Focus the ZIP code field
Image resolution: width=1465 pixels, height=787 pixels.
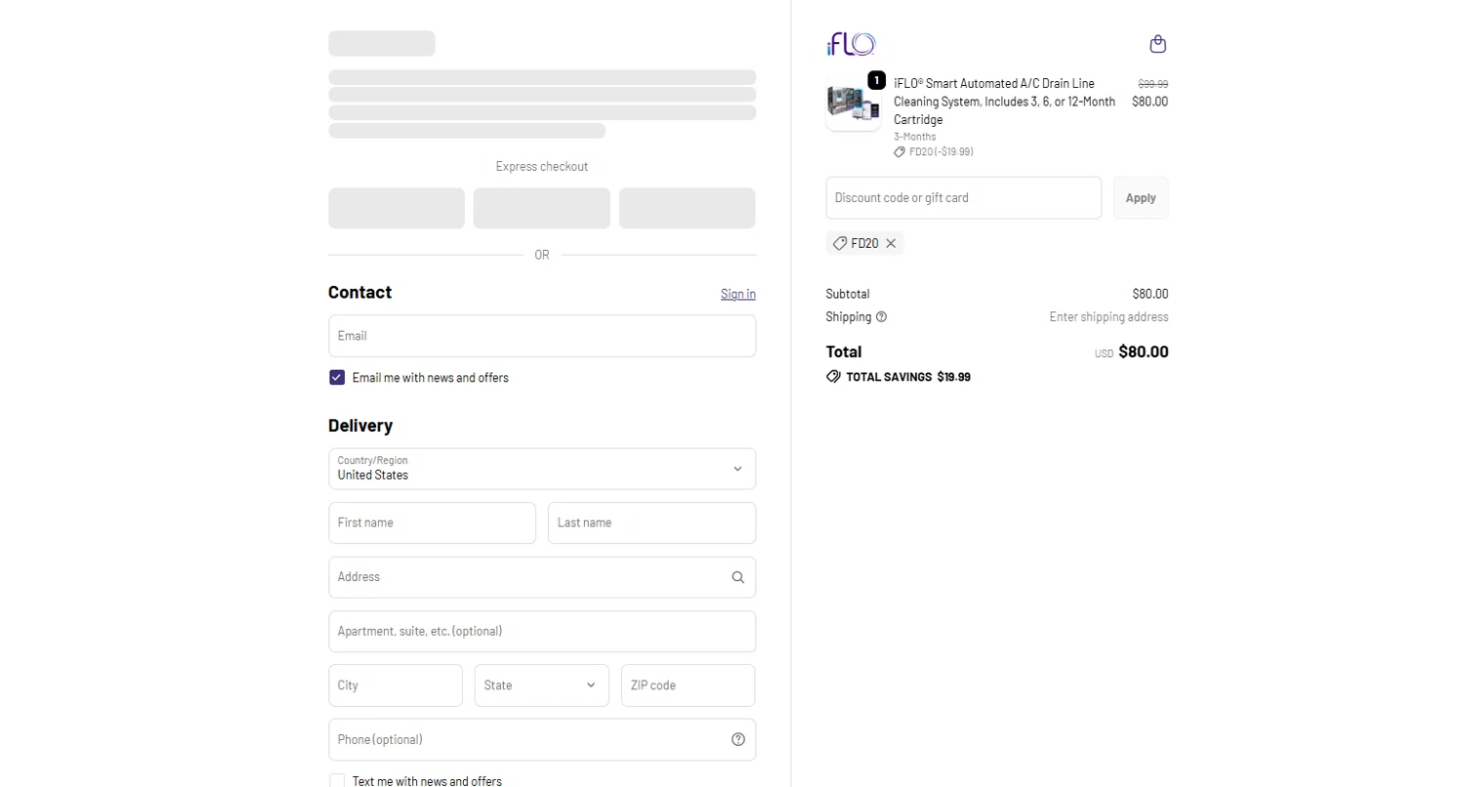click(x=689, y=685)
